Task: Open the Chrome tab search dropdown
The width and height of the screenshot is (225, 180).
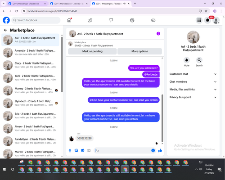Action: coord(4,4)
